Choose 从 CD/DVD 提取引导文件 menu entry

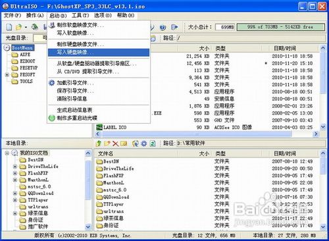tap(99, 72)
